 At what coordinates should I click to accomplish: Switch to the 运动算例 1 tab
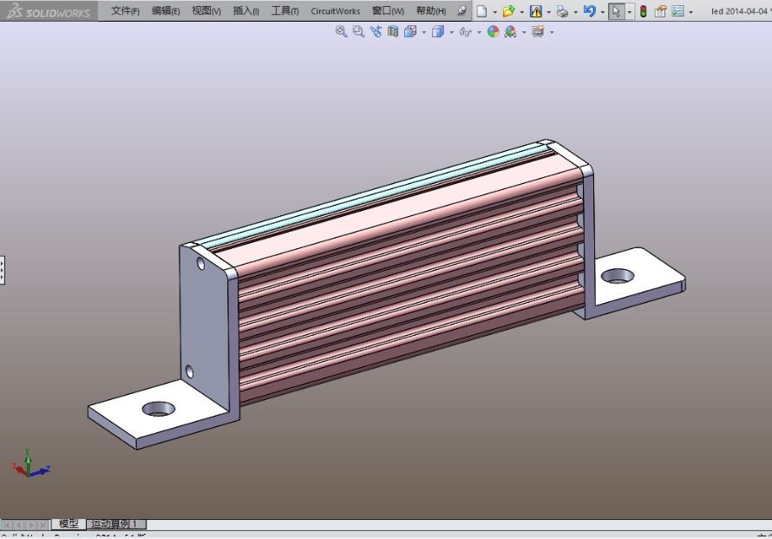[116, 524]
